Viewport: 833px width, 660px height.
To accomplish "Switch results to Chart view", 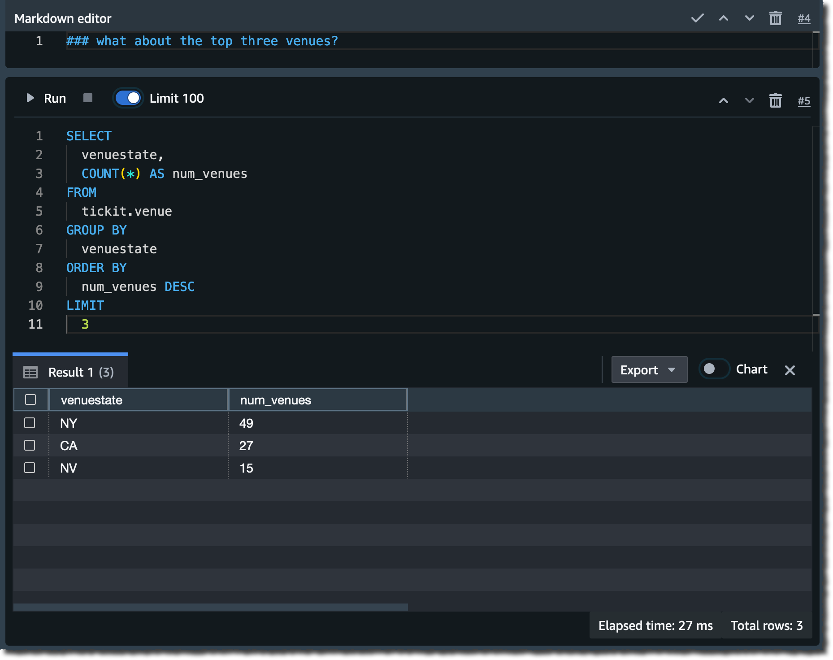I will [x=714, y=369].
